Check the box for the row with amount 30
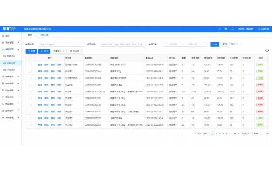The height and width of the screenshot is (171, 272). pos(31,71)
